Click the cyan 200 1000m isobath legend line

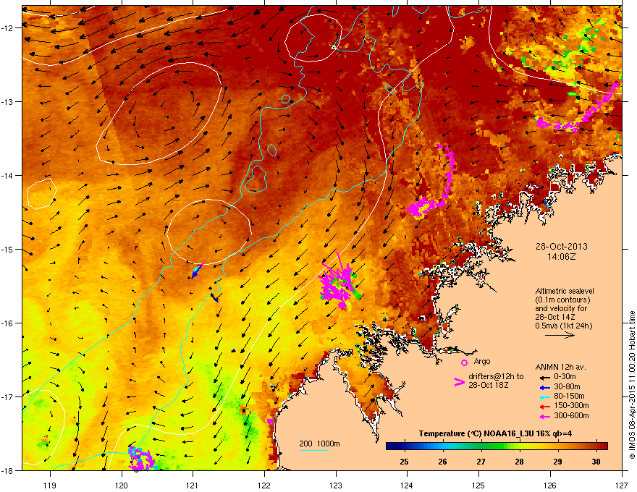(313, 450)
